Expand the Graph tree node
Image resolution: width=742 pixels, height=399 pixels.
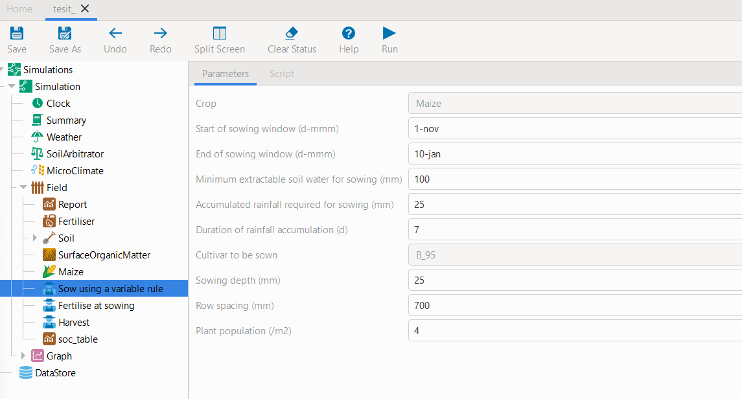tap(23, 356)
